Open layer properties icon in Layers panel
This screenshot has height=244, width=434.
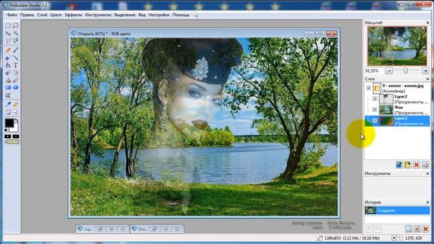(425, 165)
